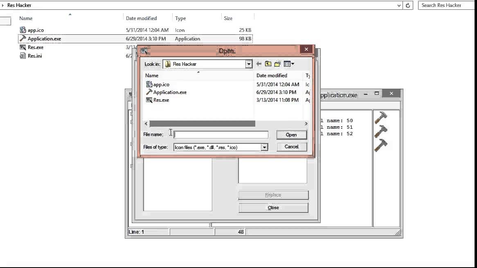Select Res.exe in Explorer file list
Image resolution: width=477 pixels, height=268 pixels.
pos(35,47)
